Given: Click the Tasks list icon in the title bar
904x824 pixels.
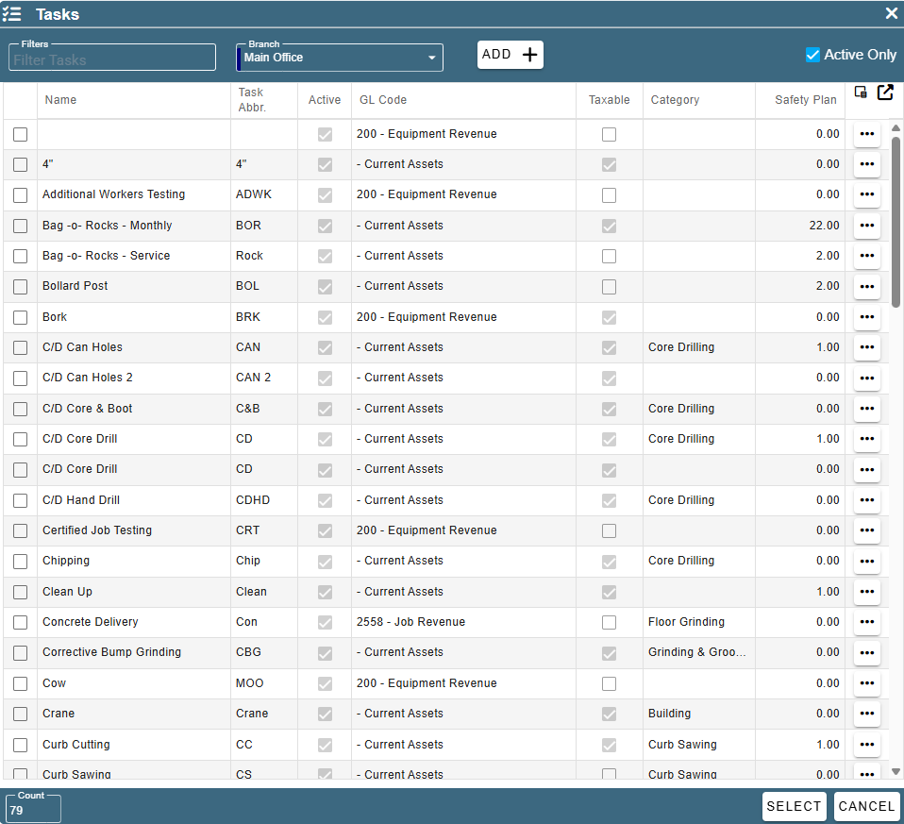Looking at the screenshot, I should (11, 14).
